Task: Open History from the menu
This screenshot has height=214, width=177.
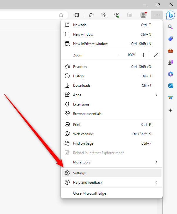Action: [112, 76]
